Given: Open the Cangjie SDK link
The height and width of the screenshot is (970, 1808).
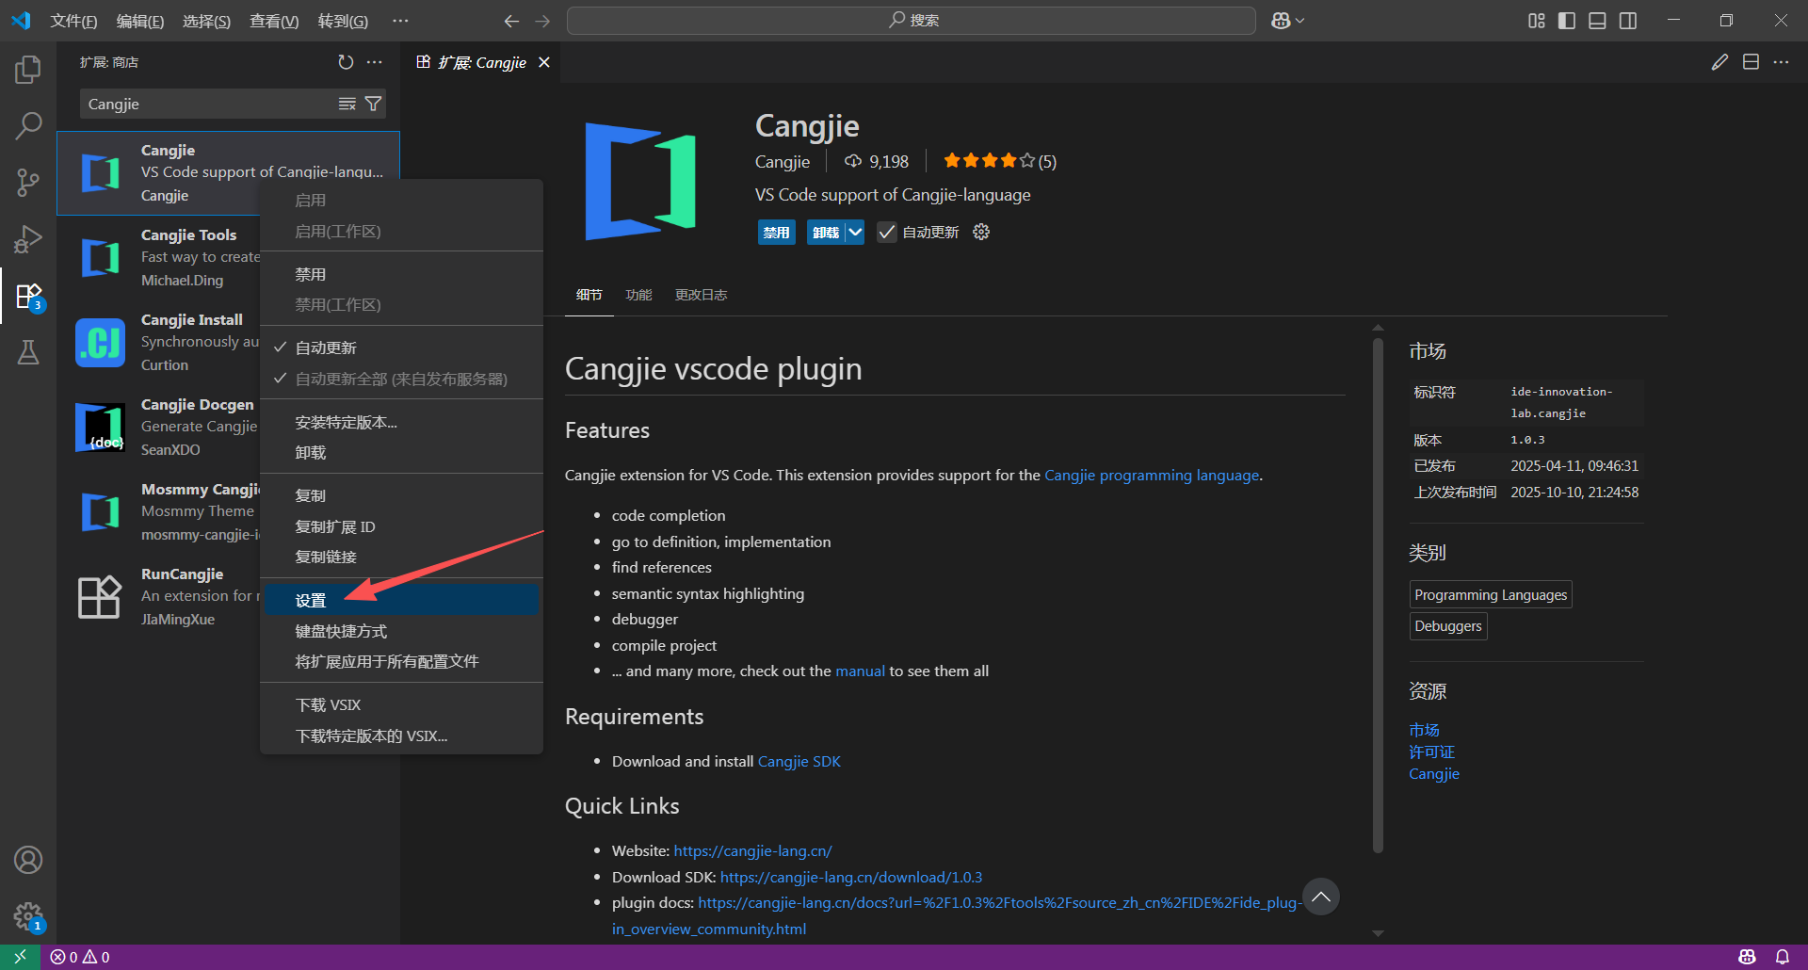Looking at the screenshot, I should click(x=799, y=761).
